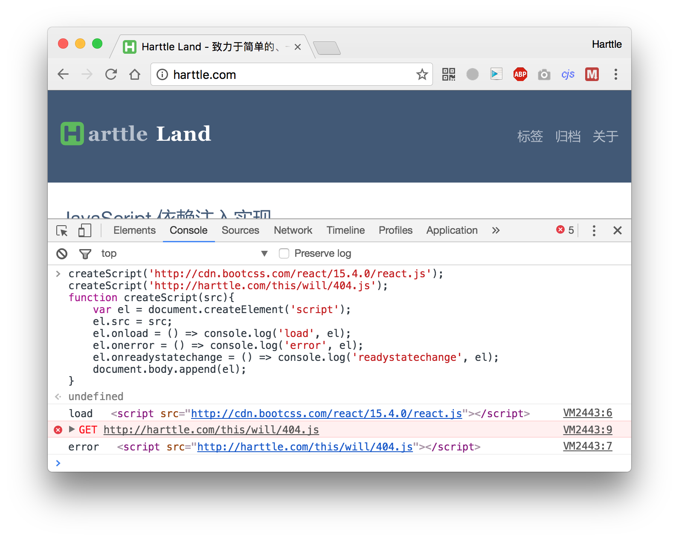Screen dimensions: 679x540
Task: Click the browser forward arrow
Action: tap(87, 74)
